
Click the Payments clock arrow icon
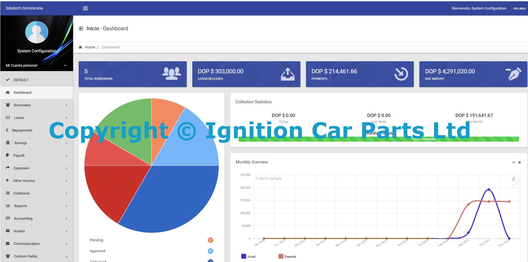401,74
